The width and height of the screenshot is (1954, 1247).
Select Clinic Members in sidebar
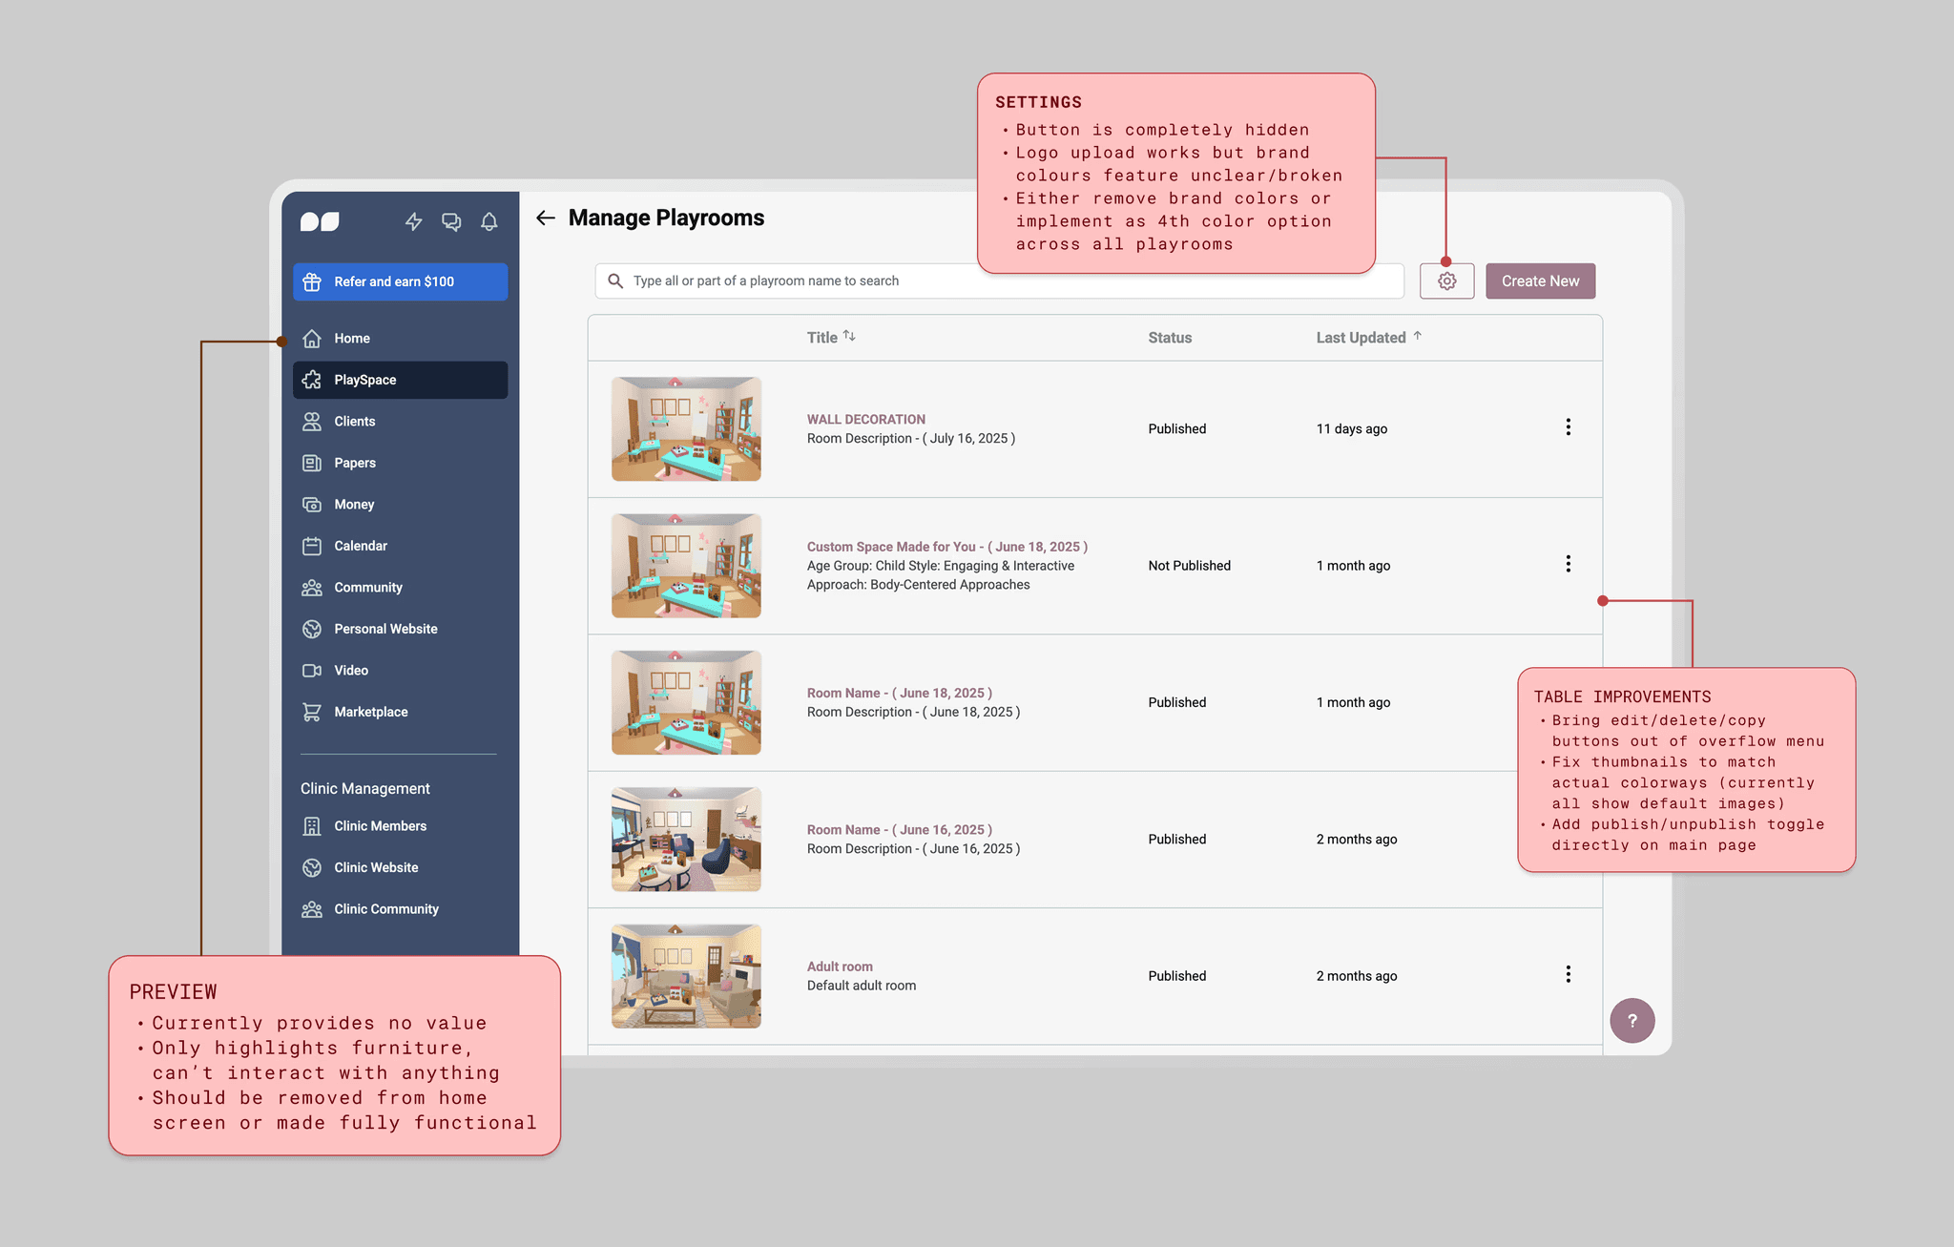click(x=380, y=826)
